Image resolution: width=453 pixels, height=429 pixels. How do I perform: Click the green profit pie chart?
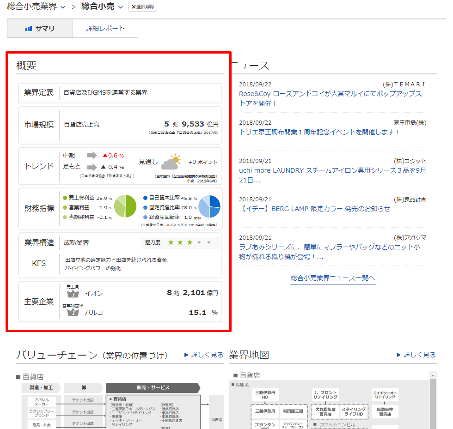(x=125, y=206)
